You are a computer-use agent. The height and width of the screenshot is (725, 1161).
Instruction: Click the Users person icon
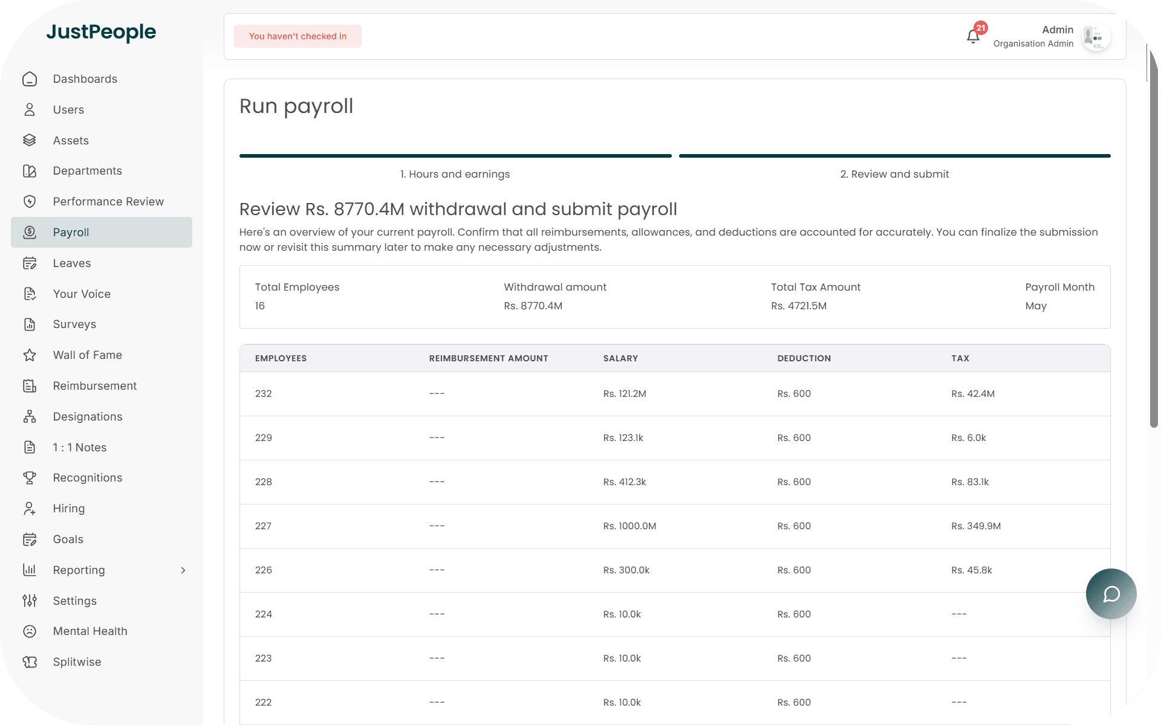click(30, 110)
